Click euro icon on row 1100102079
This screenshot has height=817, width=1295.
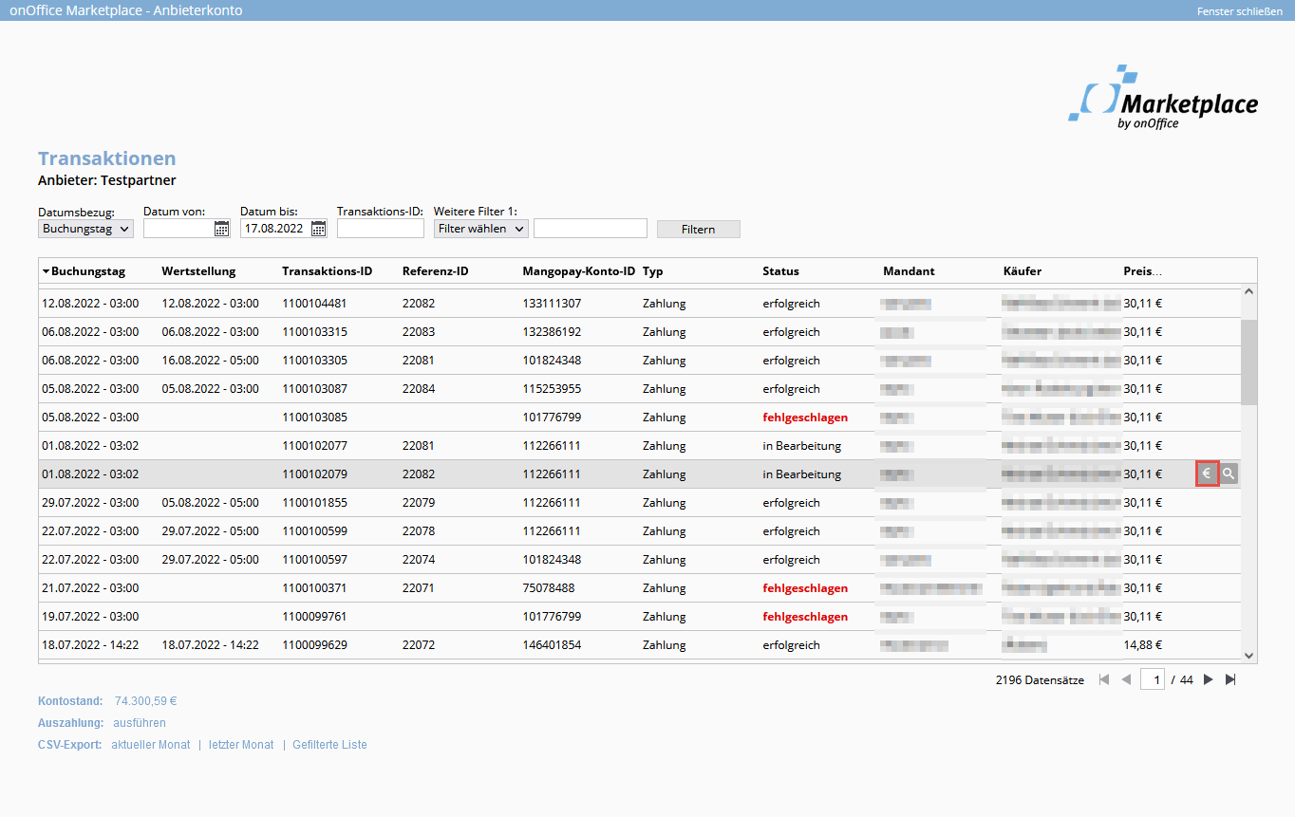pyautogui.click(x=1207, y=473)
